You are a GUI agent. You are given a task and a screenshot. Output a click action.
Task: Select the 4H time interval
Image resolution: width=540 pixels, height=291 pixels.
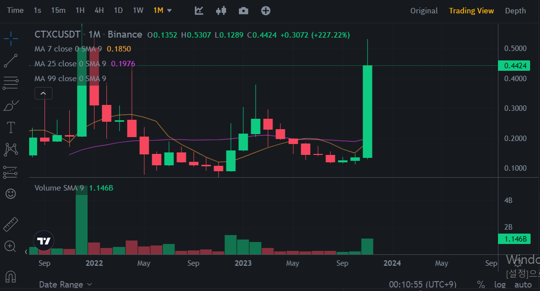pos(99,11)
